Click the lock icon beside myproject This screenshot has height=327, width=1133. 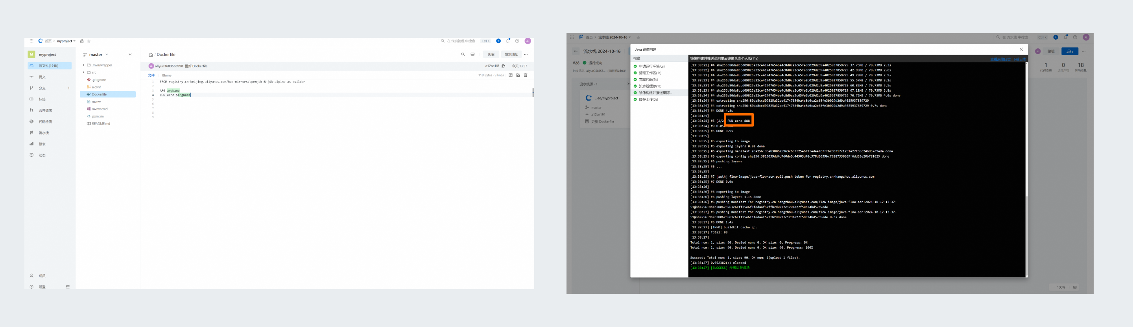82,41
